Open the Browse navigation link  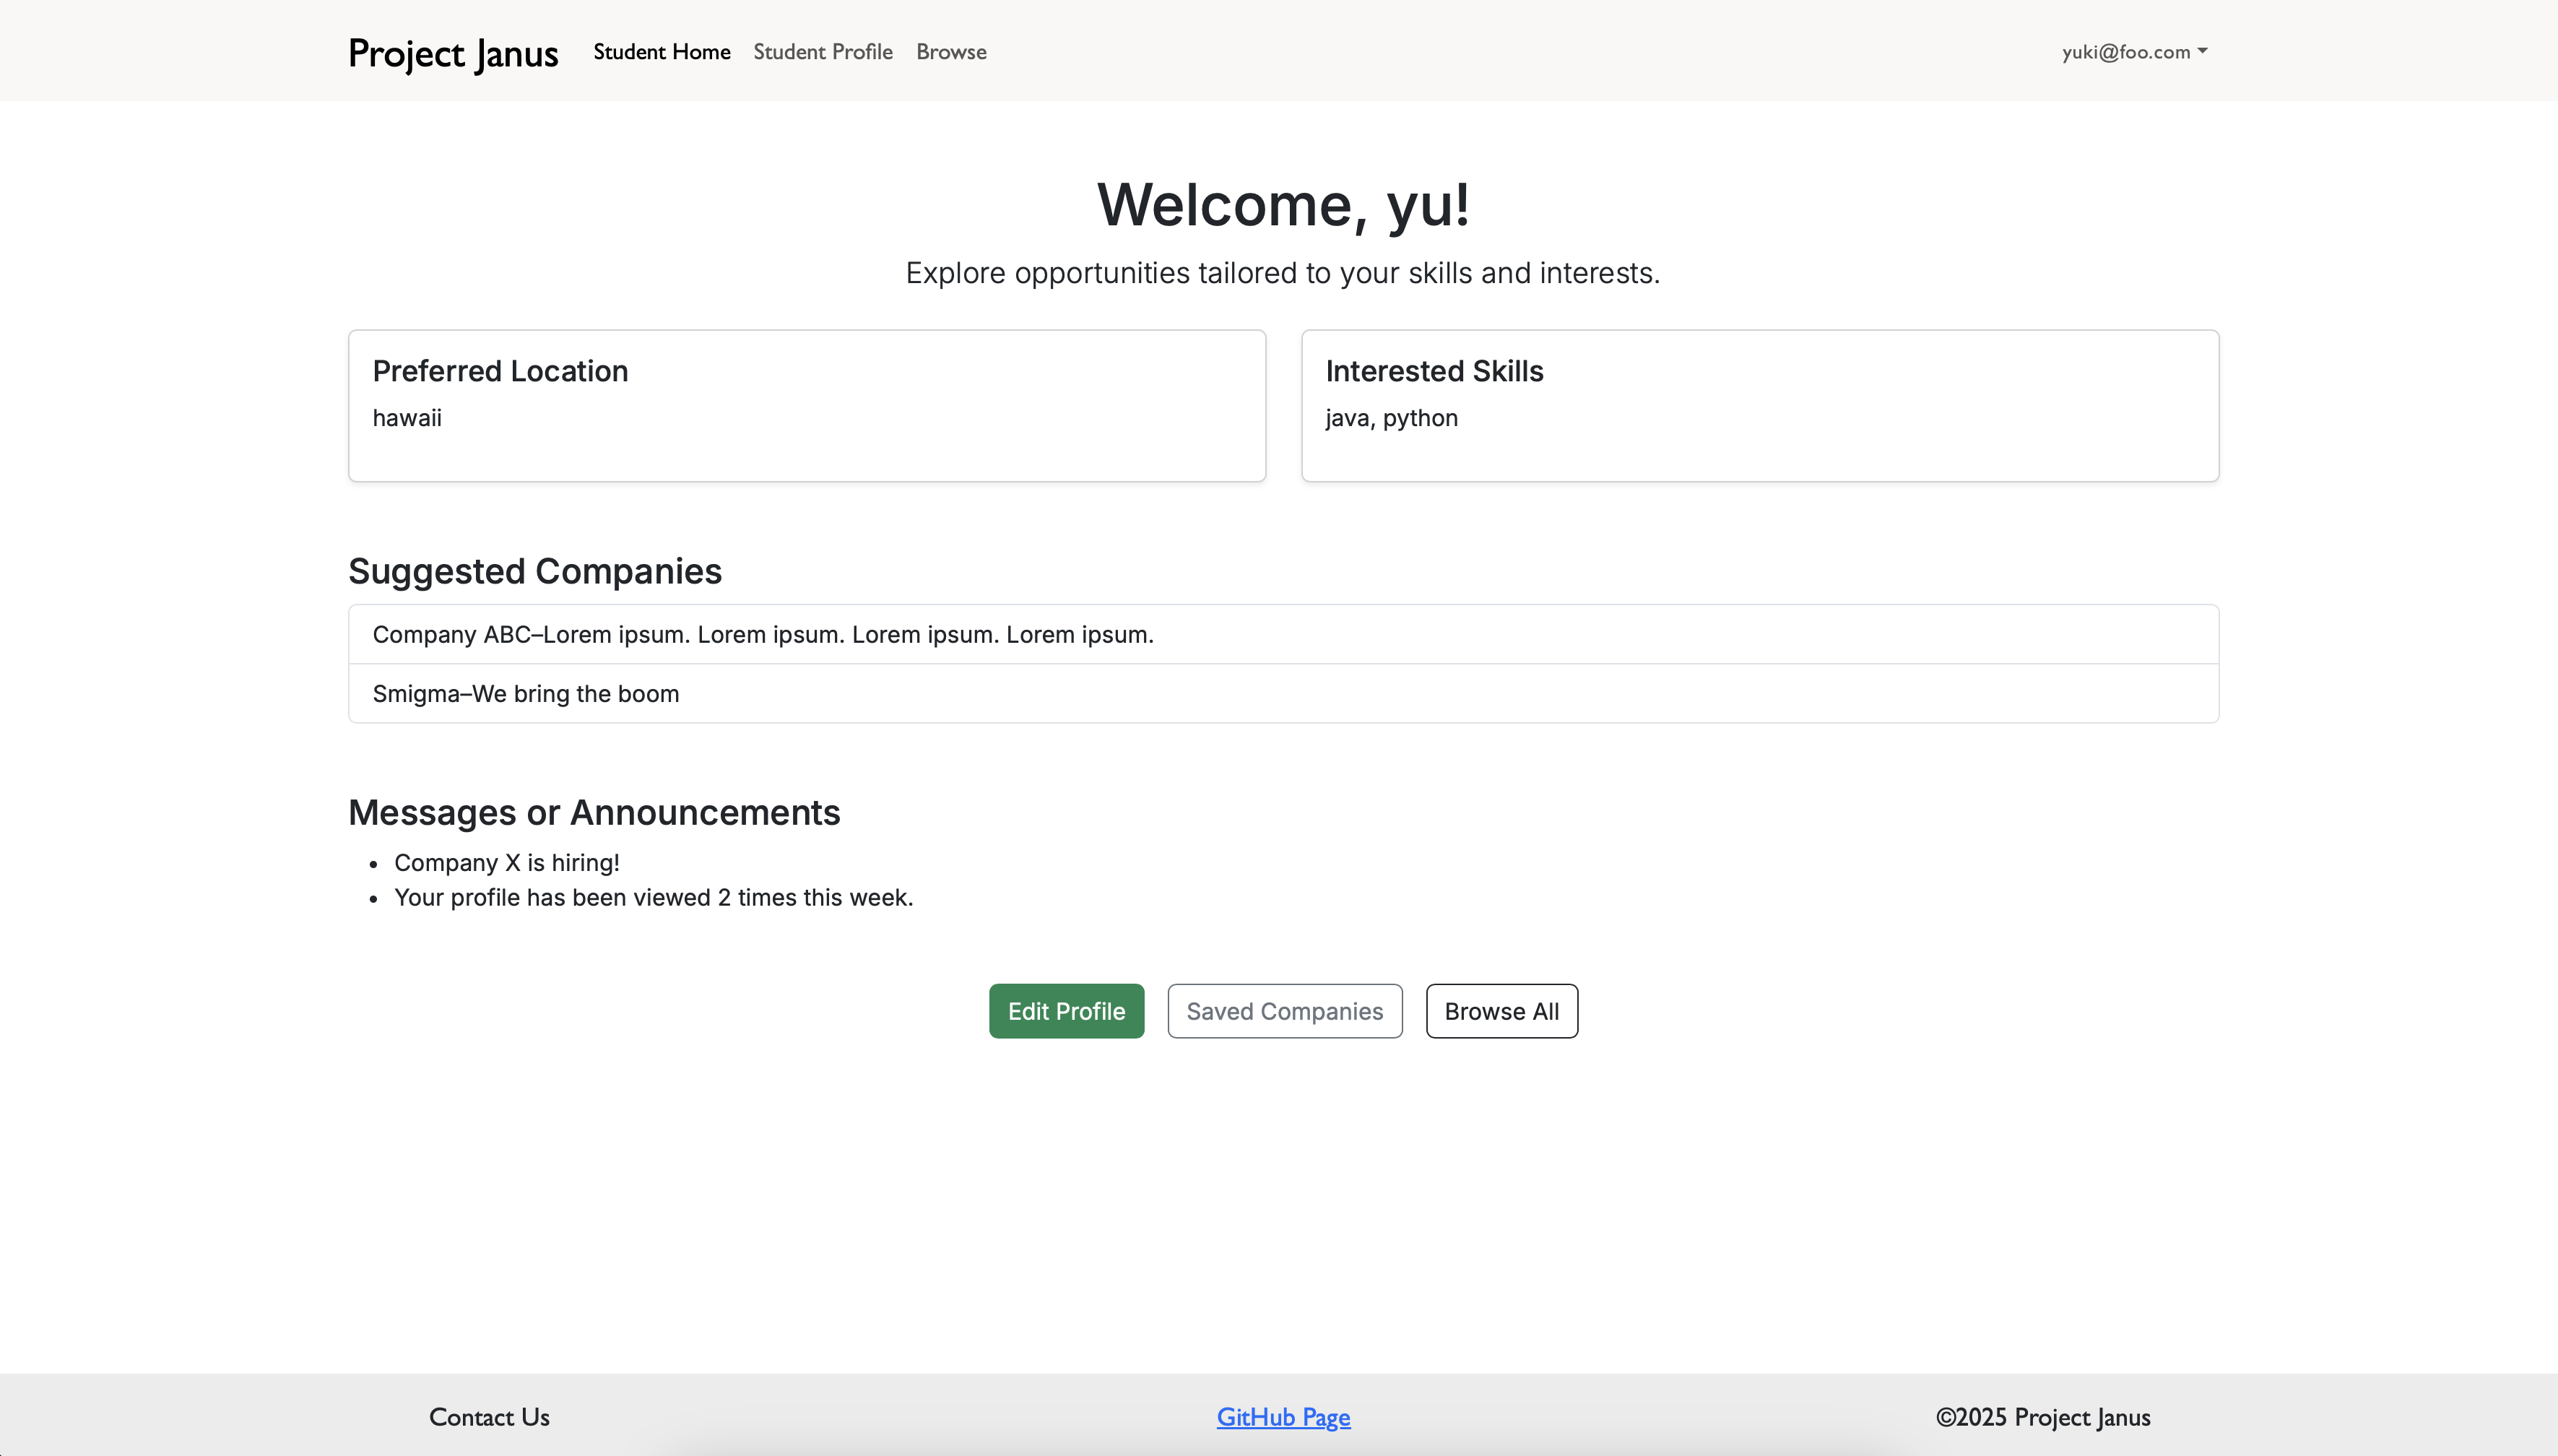950,52
